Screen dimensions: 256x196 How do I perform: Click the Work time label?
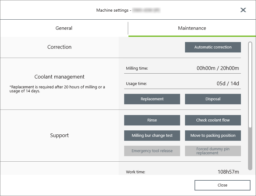pos(136,172)
